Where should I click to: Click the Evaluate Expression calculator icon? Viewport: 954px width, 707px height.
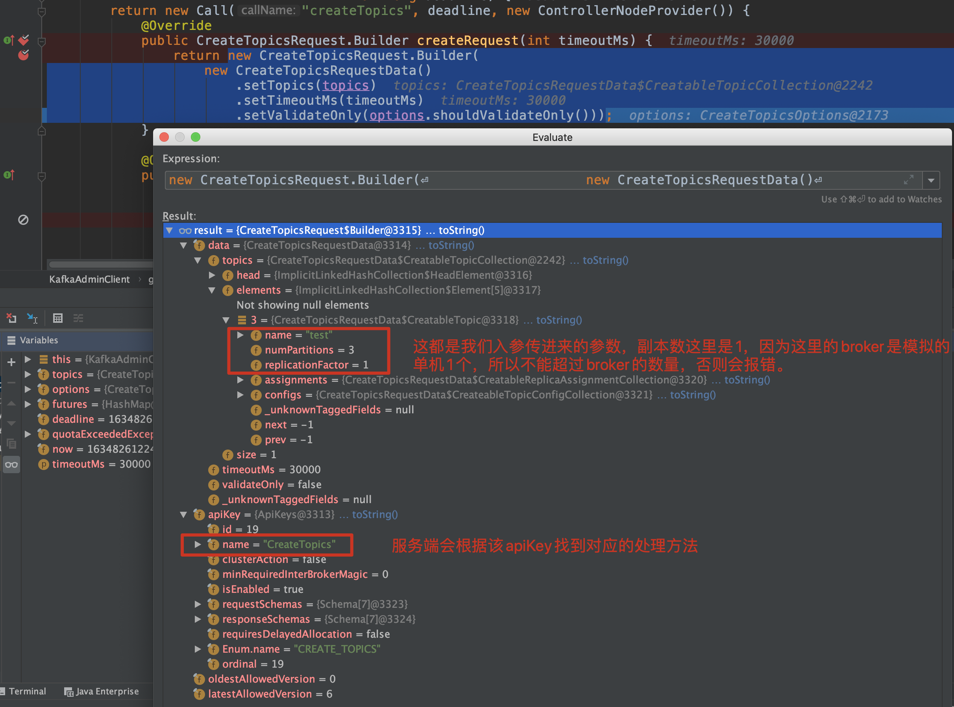click(x=58, y=318)
